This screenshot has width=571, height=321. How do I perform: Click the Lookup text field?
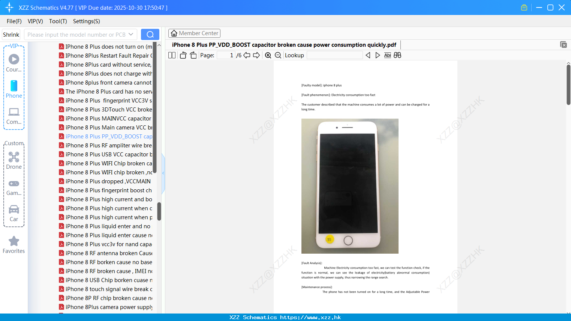pos(334,55)
